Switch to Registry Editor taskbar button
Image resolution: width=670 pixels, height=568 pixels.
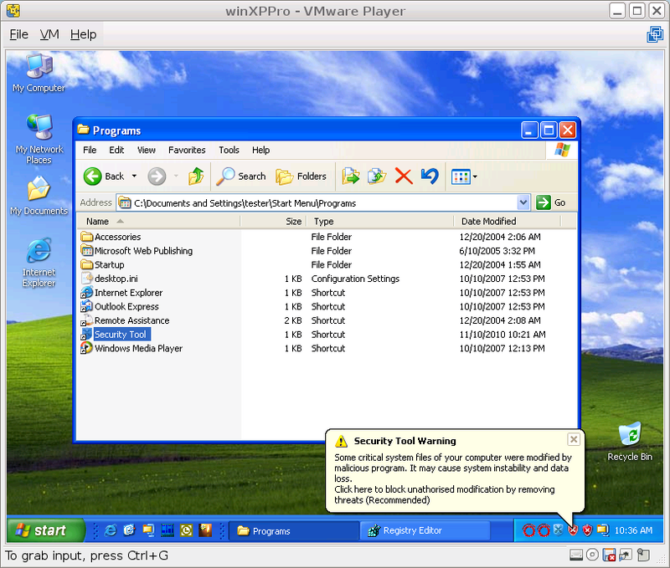425,531
